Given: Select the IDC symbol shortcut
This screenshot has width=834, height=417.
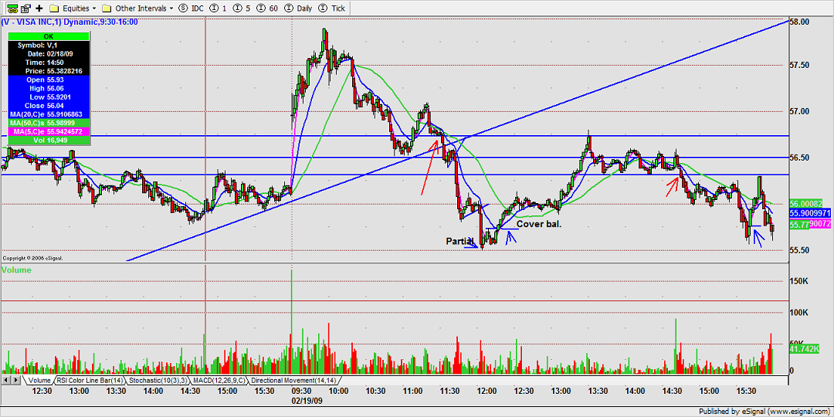Looking at the screenshot, I should (x=191, y=8).
